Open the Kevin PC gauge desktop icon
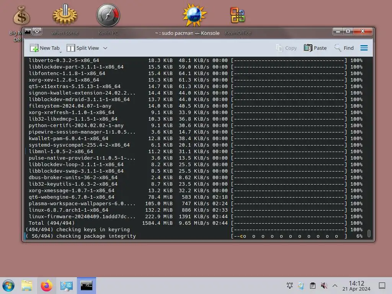The width and height of the screenshot is (392, 294). pyautogui.click(x=108, y=15)
